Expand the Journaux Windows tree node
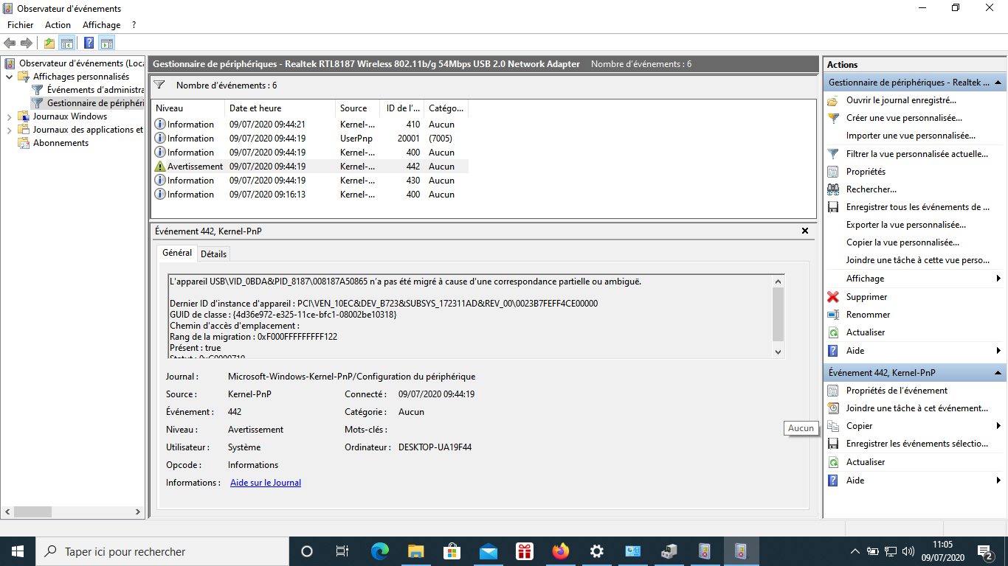The image size is (1008, 566). coord(9,116)
